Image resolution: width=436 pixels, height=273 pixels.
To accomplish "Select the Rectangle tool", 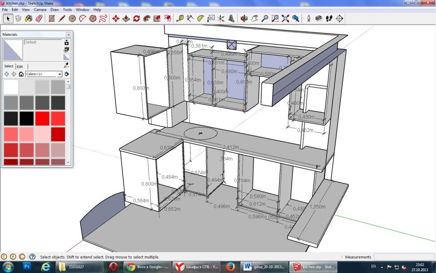I will (x=51, y=18).
